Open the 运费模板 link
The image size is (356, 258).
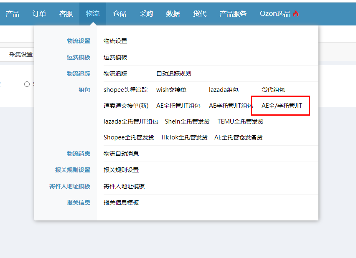(x=115, y=57)
